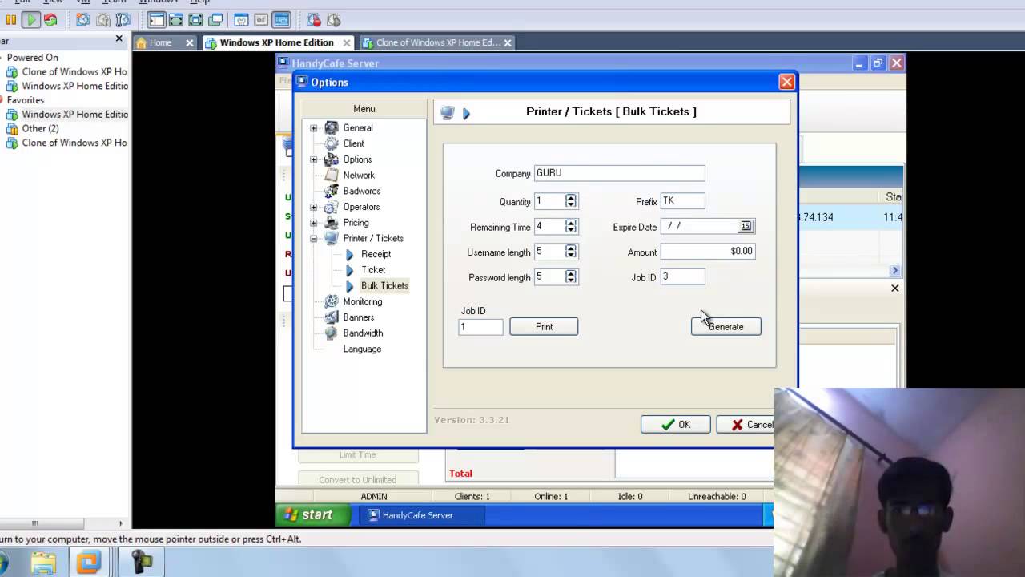
Task: Select the Windows XP Home Edition tab
Action: click(x=276, y=42)
